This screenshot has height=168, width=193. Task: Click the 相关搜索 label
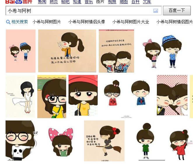(20, 22)
